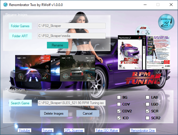Open the OPL Scanner link
The height and width of the screenshot is (135, 178).
click(74, 130)
